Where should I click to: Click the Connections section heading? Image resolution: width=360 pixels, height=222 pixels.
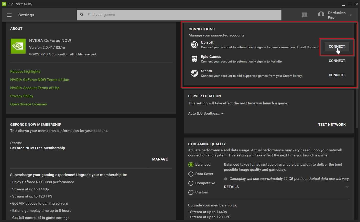202,29
